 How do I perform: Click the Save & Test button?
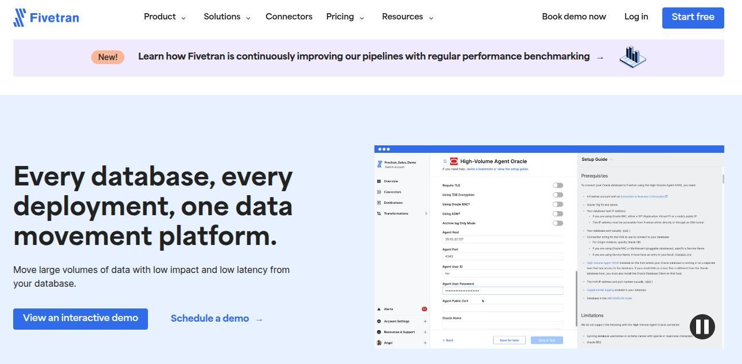(x=547, y=341)
